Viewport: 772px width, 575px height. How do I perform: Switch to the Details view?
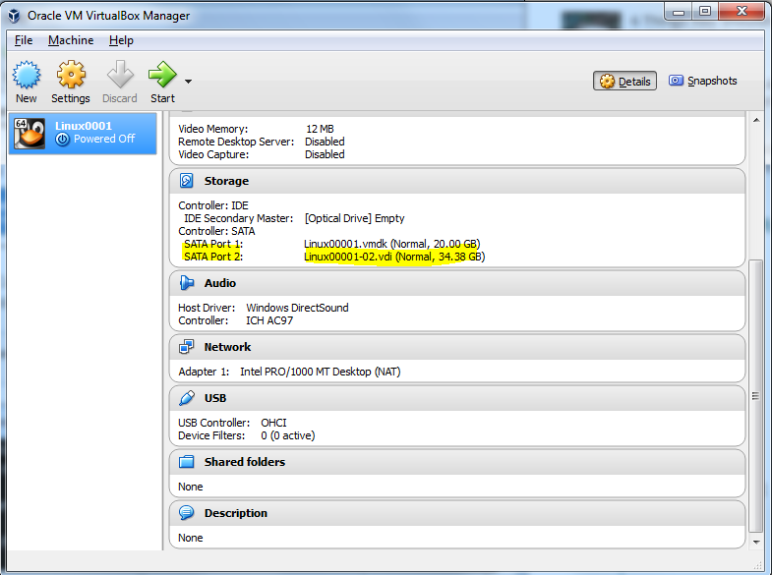coord(624,82)
